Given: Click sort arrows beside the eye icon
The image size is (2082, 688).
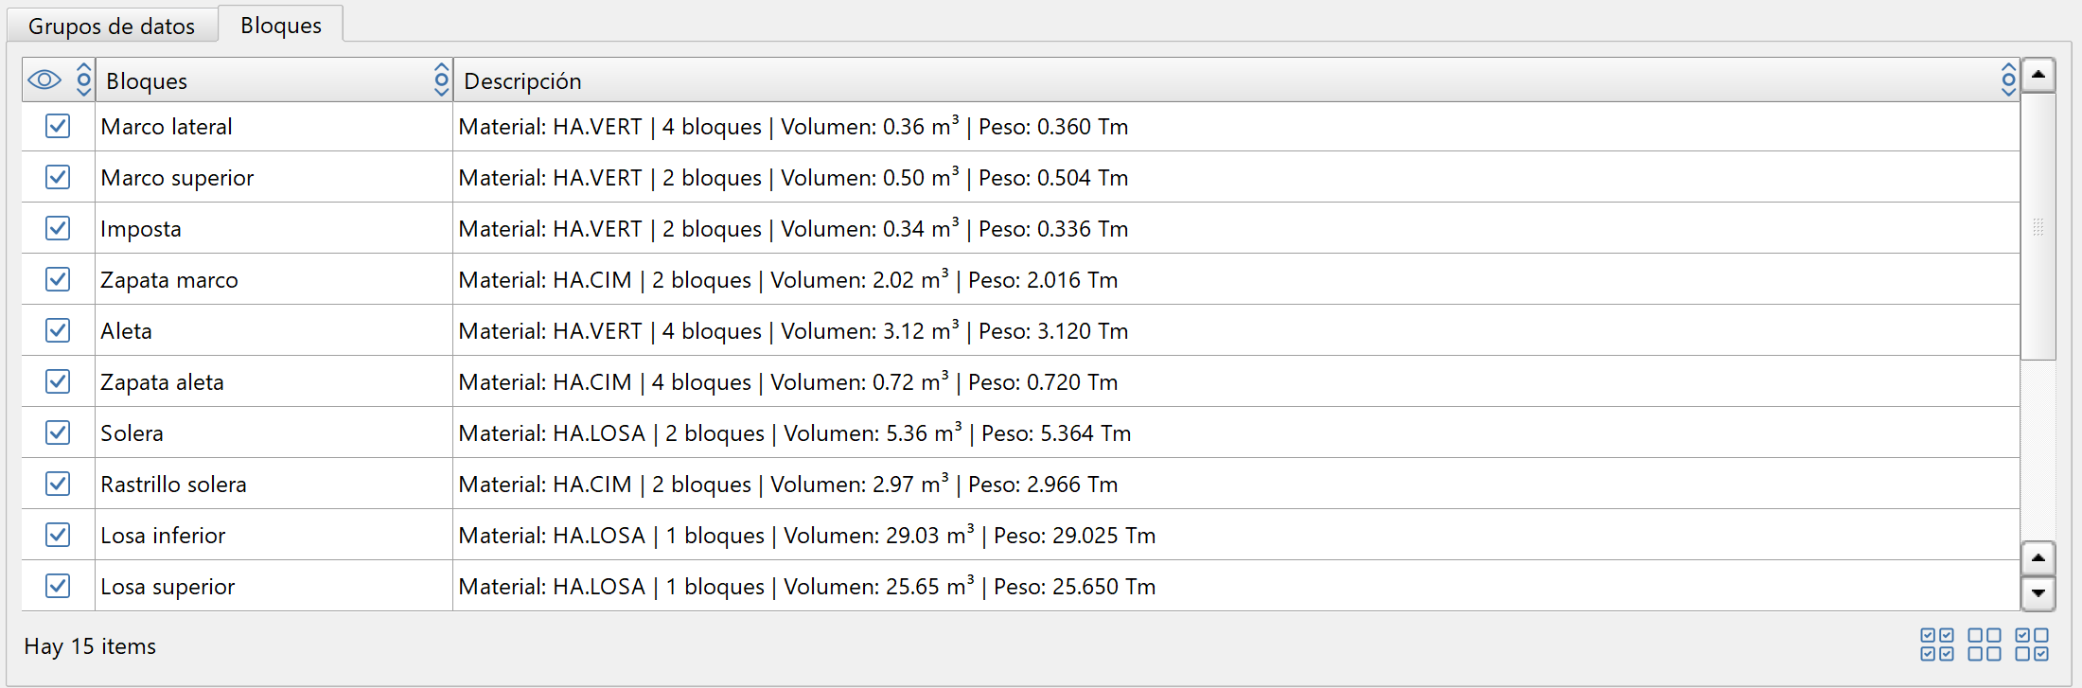Looking at the screenshot, I should click(x=84, y=80).
